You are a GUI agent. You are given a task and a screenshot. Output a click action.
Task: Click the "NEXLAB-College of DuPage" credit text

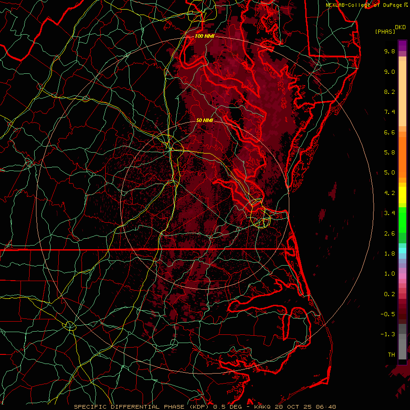point(364,5)
